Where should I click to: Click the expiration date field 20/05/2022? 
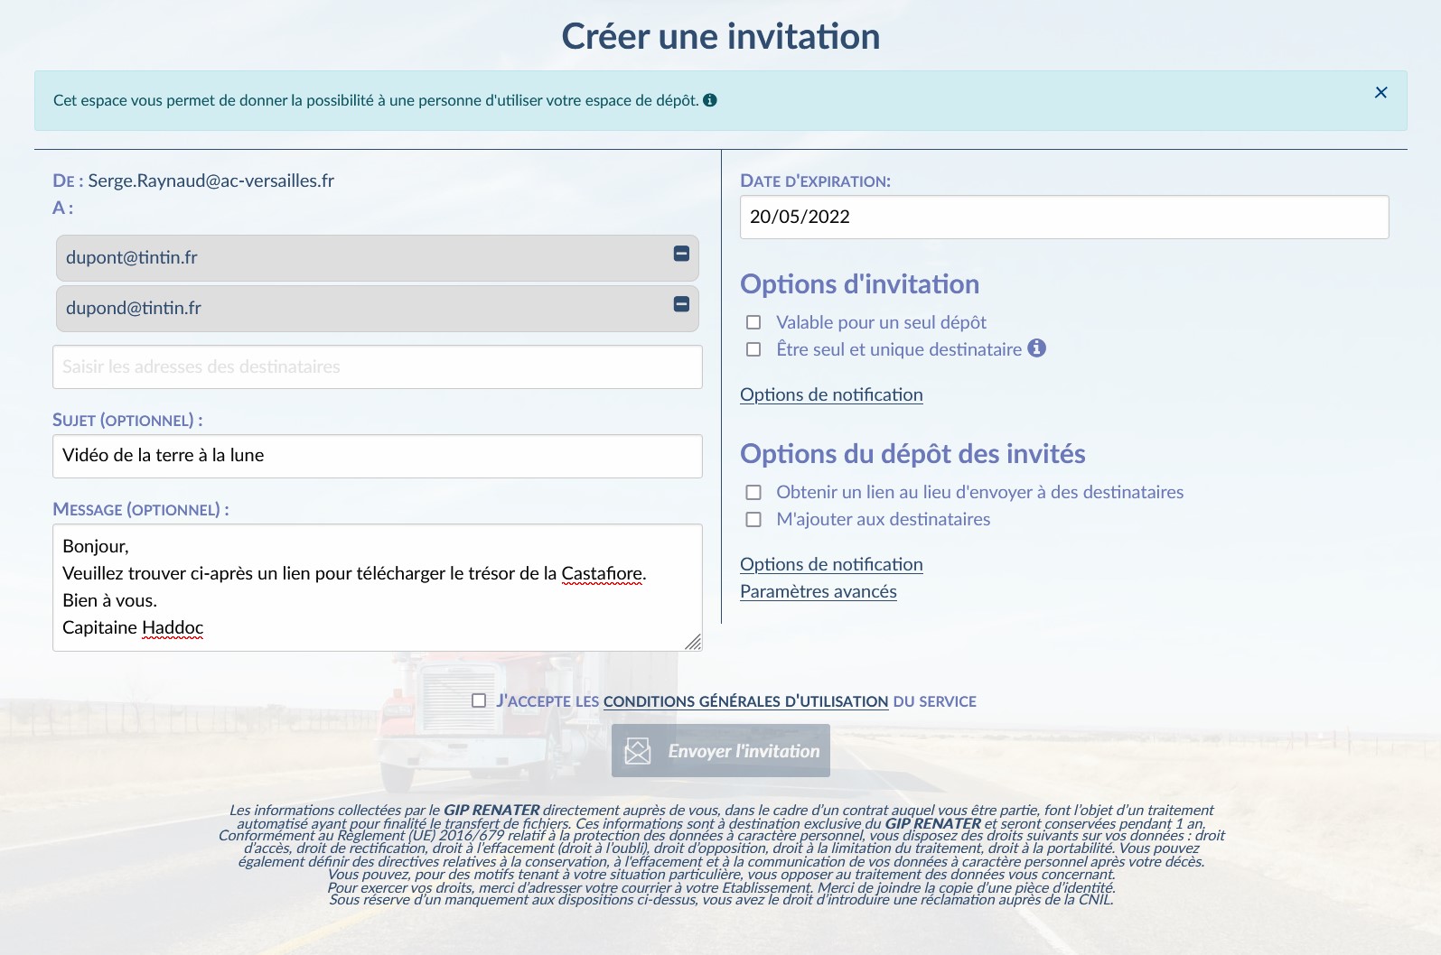[x=1064, y=217]
